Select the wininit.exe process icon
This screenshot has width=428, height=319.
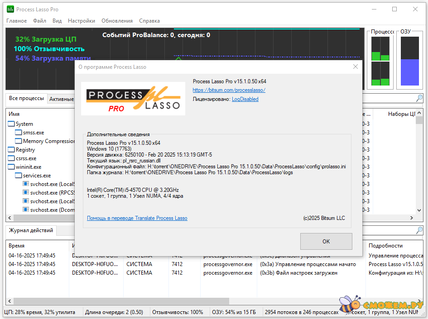[11, 167]
